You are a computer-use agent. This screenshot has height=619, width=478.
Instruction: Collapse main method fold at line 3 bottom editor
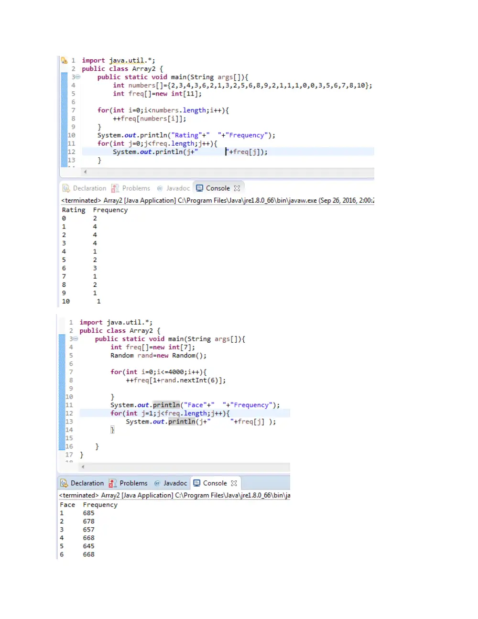pyautogui.click(x=76, y=339)
